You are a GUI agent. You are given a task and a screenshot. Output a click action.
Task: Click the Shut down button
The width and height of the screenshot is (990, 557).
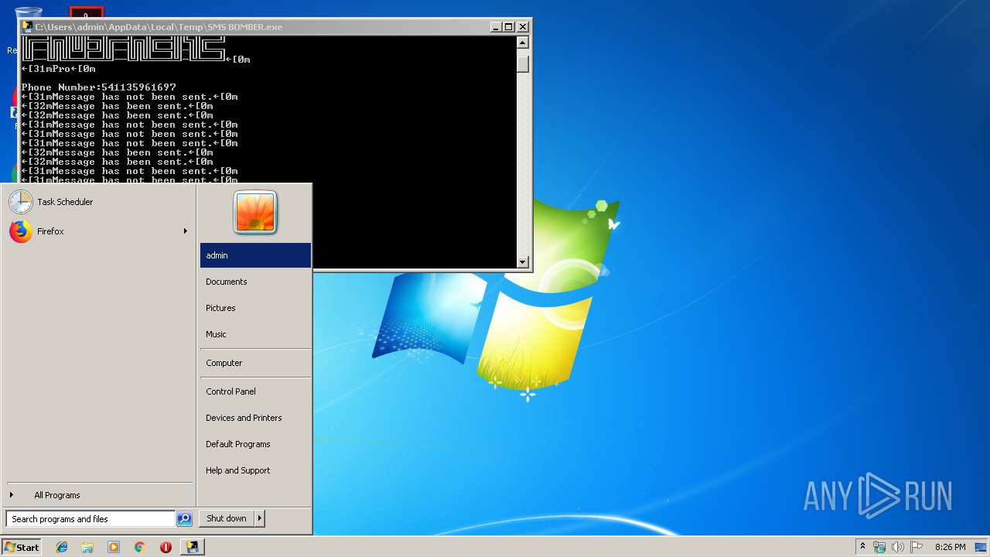(227, 518)
